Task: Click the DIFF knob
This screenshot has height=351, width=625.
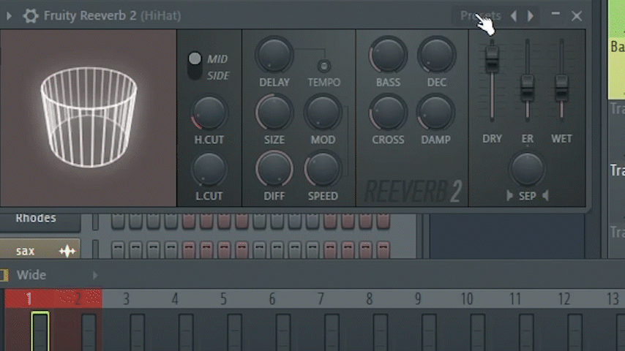Action: point(274,170)
